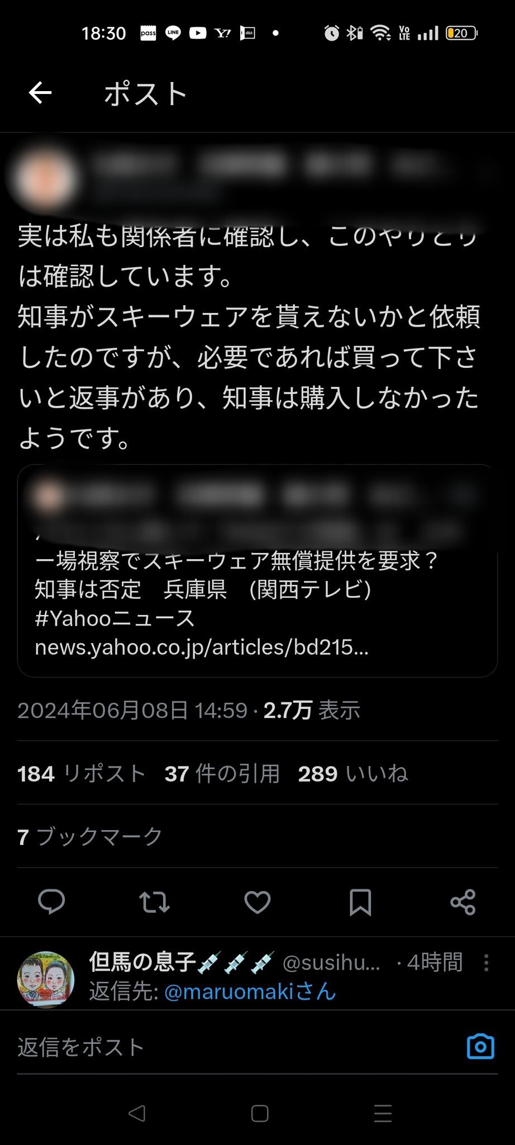Tap the reply speech bubble icon
The image size is (515, 1145).
click(51, 902)
